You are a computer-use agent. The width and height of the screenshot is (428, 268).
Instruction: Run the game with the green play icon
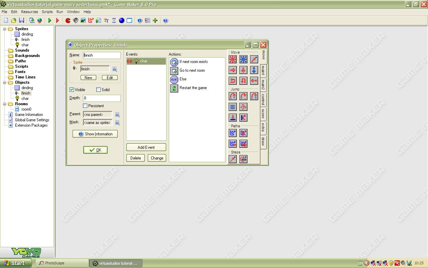click(50, 20)
